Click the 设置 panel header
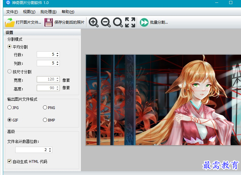Image resolution: width=241 pixels, height=175 pixels. coord(42,32)
